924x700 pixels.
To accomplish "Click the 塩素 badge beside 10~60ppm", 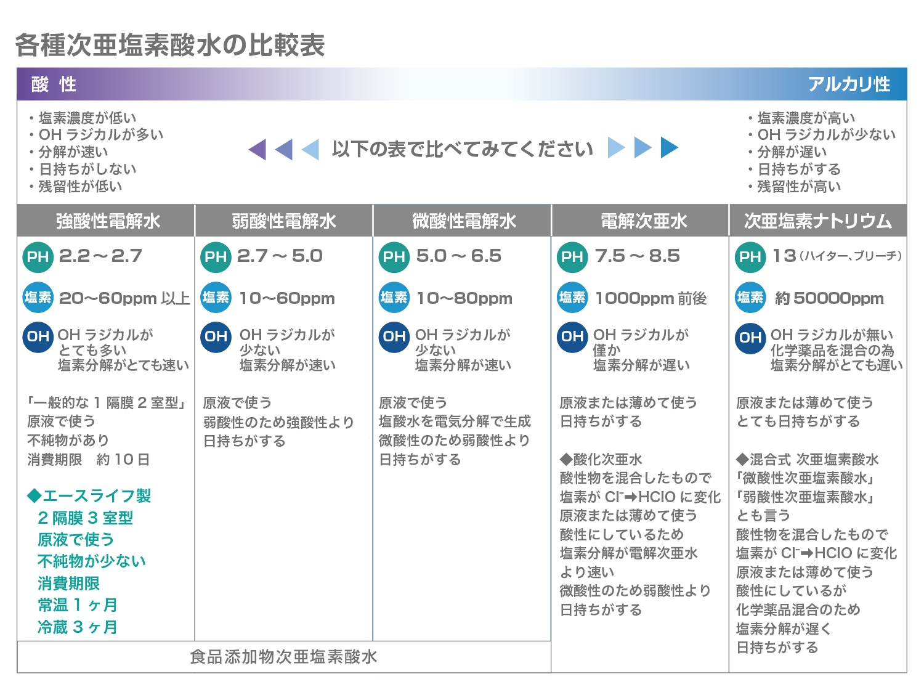I will [x=216, y=298].
